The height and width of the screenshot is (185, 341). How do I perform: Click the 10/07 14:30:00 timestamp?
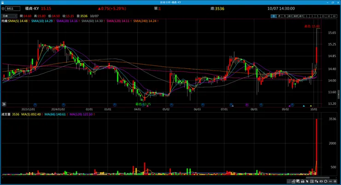281,8
